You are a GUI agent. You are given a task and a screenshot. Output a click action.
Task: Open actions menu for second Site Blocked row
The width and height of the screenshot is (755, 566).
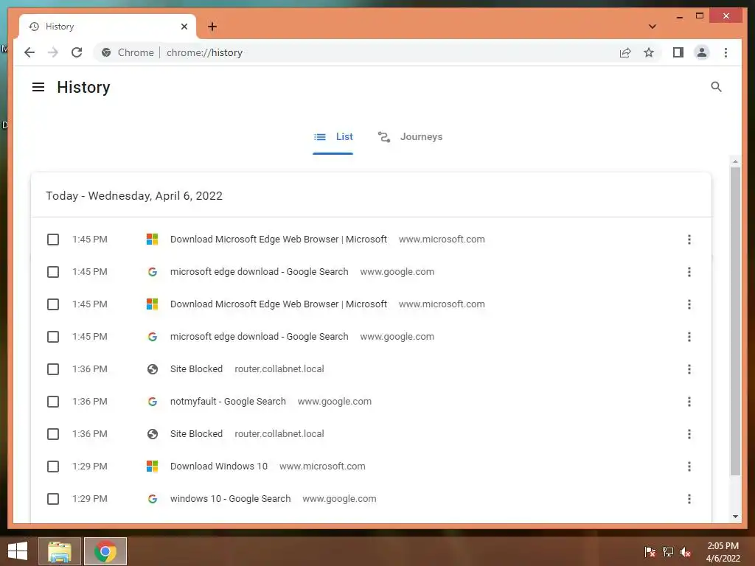pyautogui.click(x=689, y=434)
